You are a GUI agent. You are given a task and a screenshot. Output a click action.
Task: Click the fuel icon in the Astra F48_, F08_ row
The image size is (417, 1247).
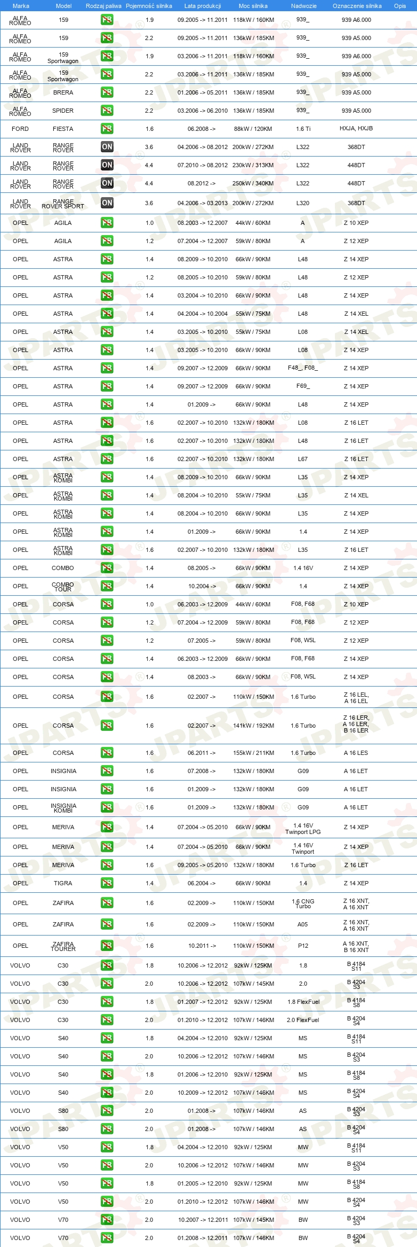pyautogui.click(x=107, y=368)
